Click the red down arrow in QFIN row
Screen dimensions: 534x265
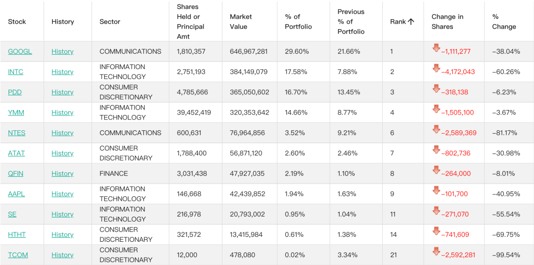(436, 170)
